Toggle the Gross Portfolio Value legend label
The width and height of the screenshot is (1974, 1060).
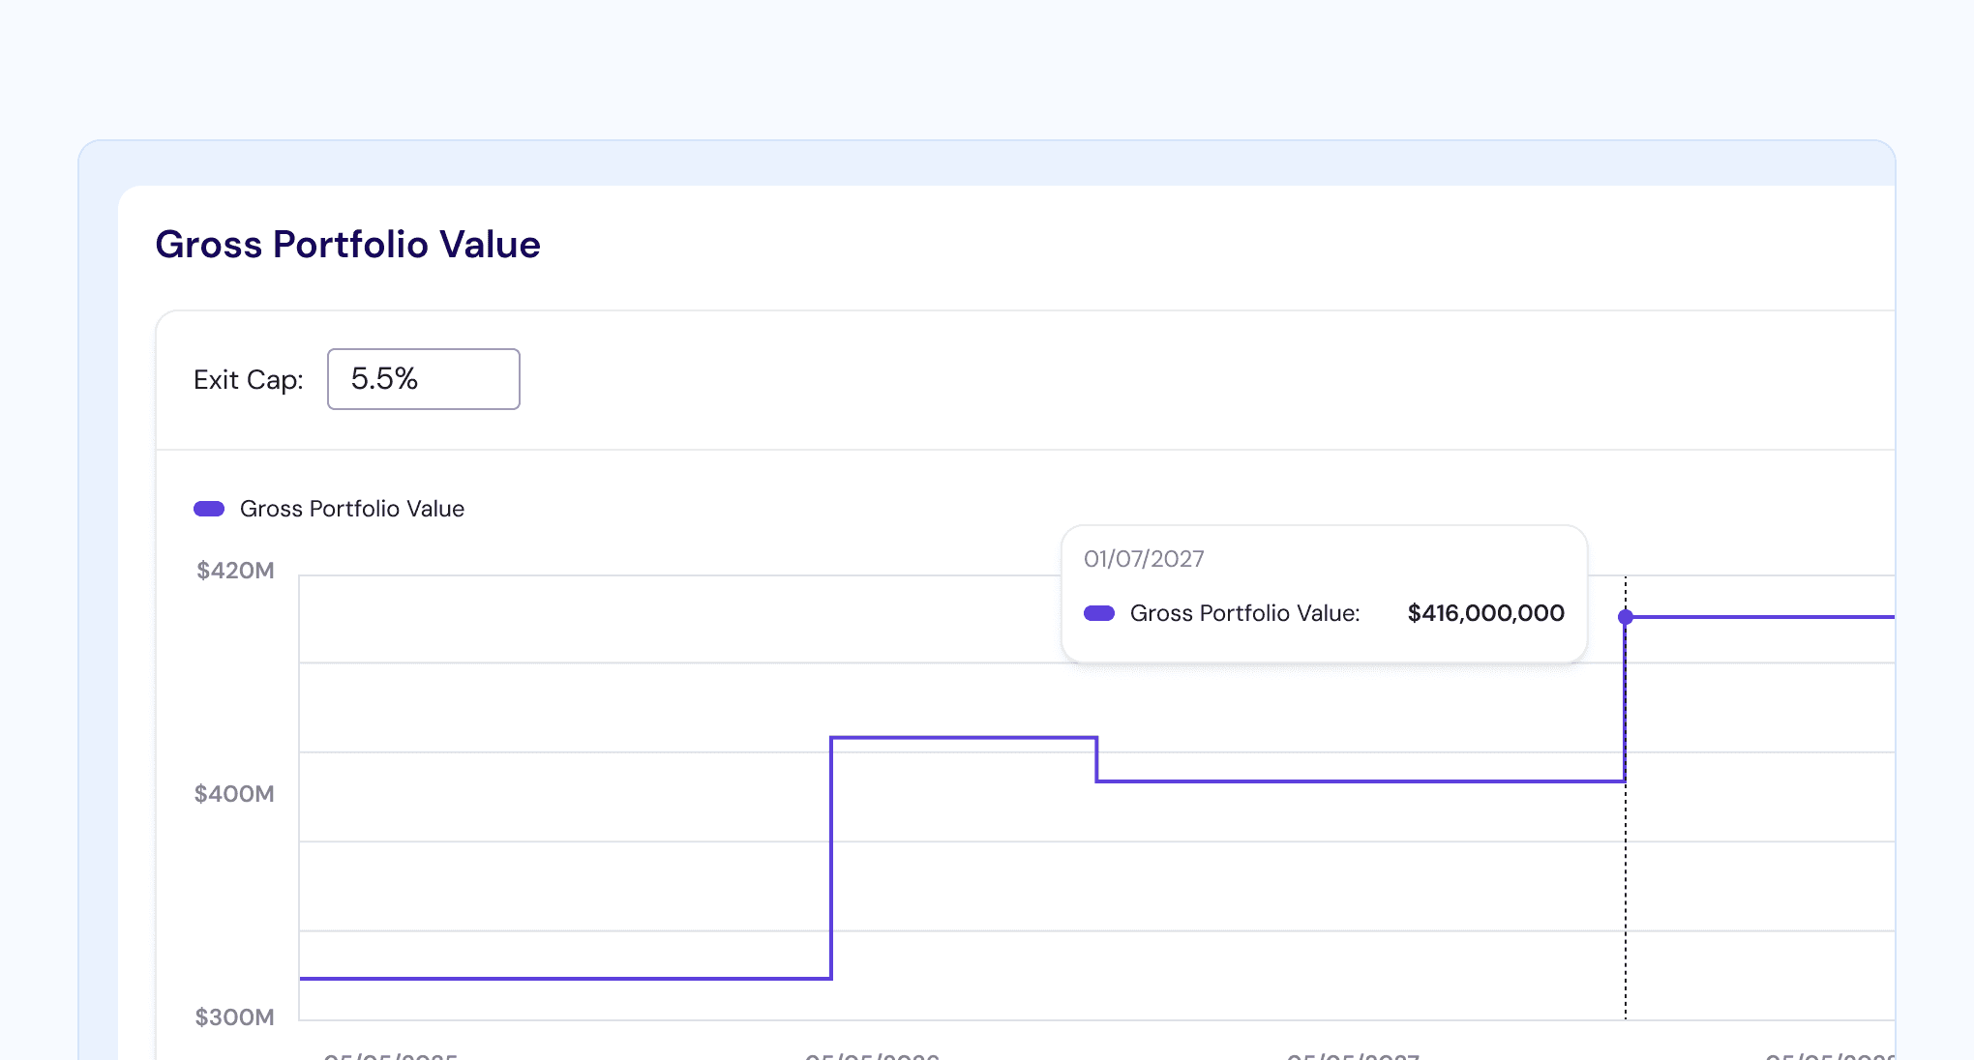coord(351,509)
